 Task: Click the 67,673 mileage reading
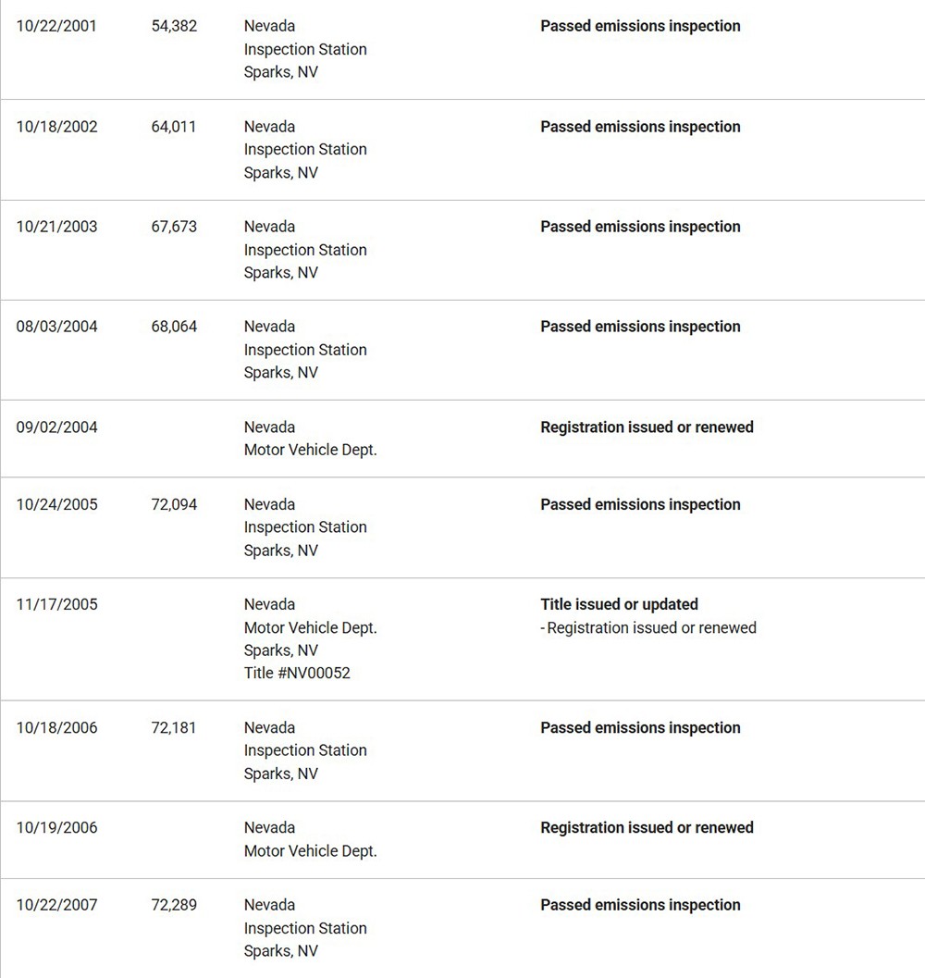point(174,227)
